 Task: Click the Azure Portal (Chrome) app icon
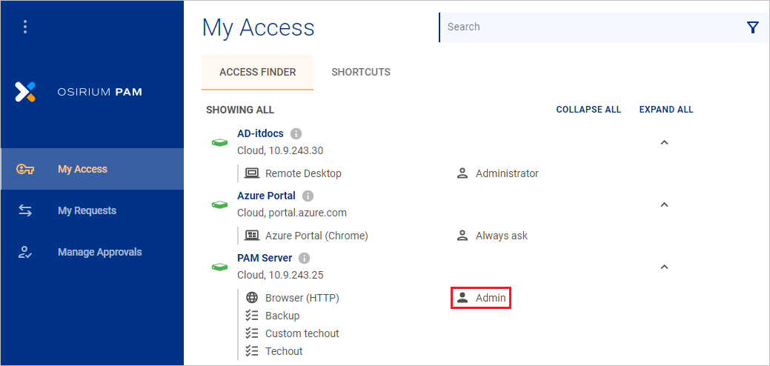252,236
